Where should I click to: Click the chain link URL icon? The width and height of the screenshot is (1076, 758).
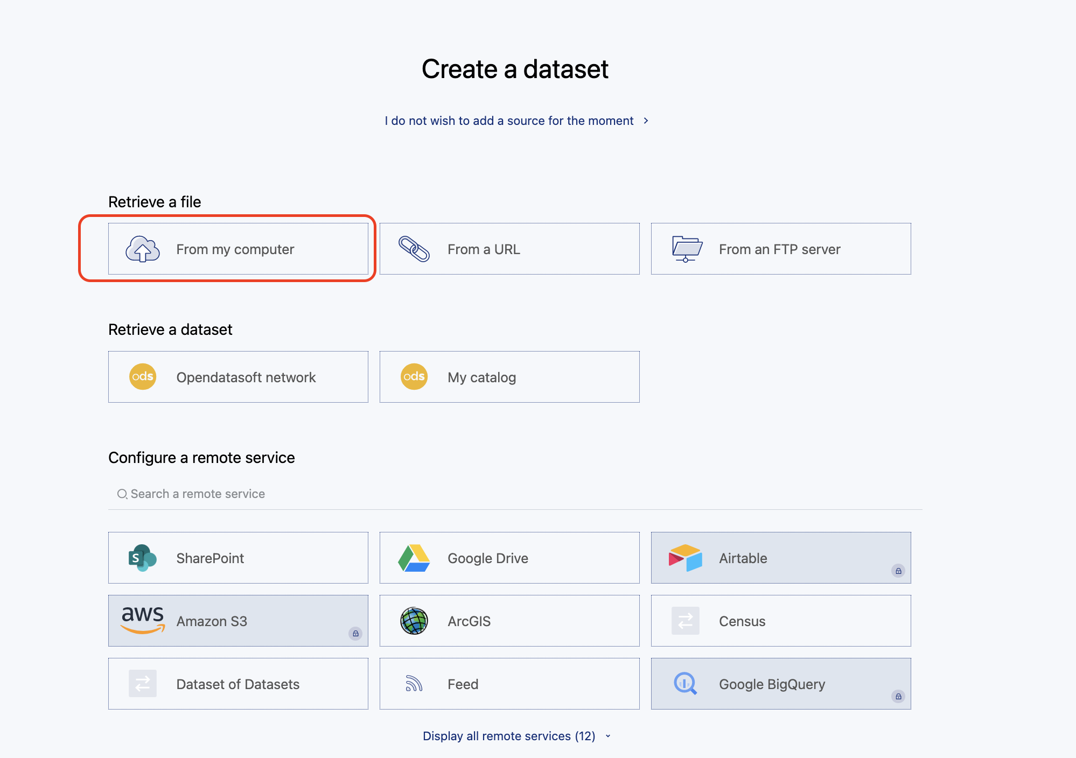click(x=414, y=249)
